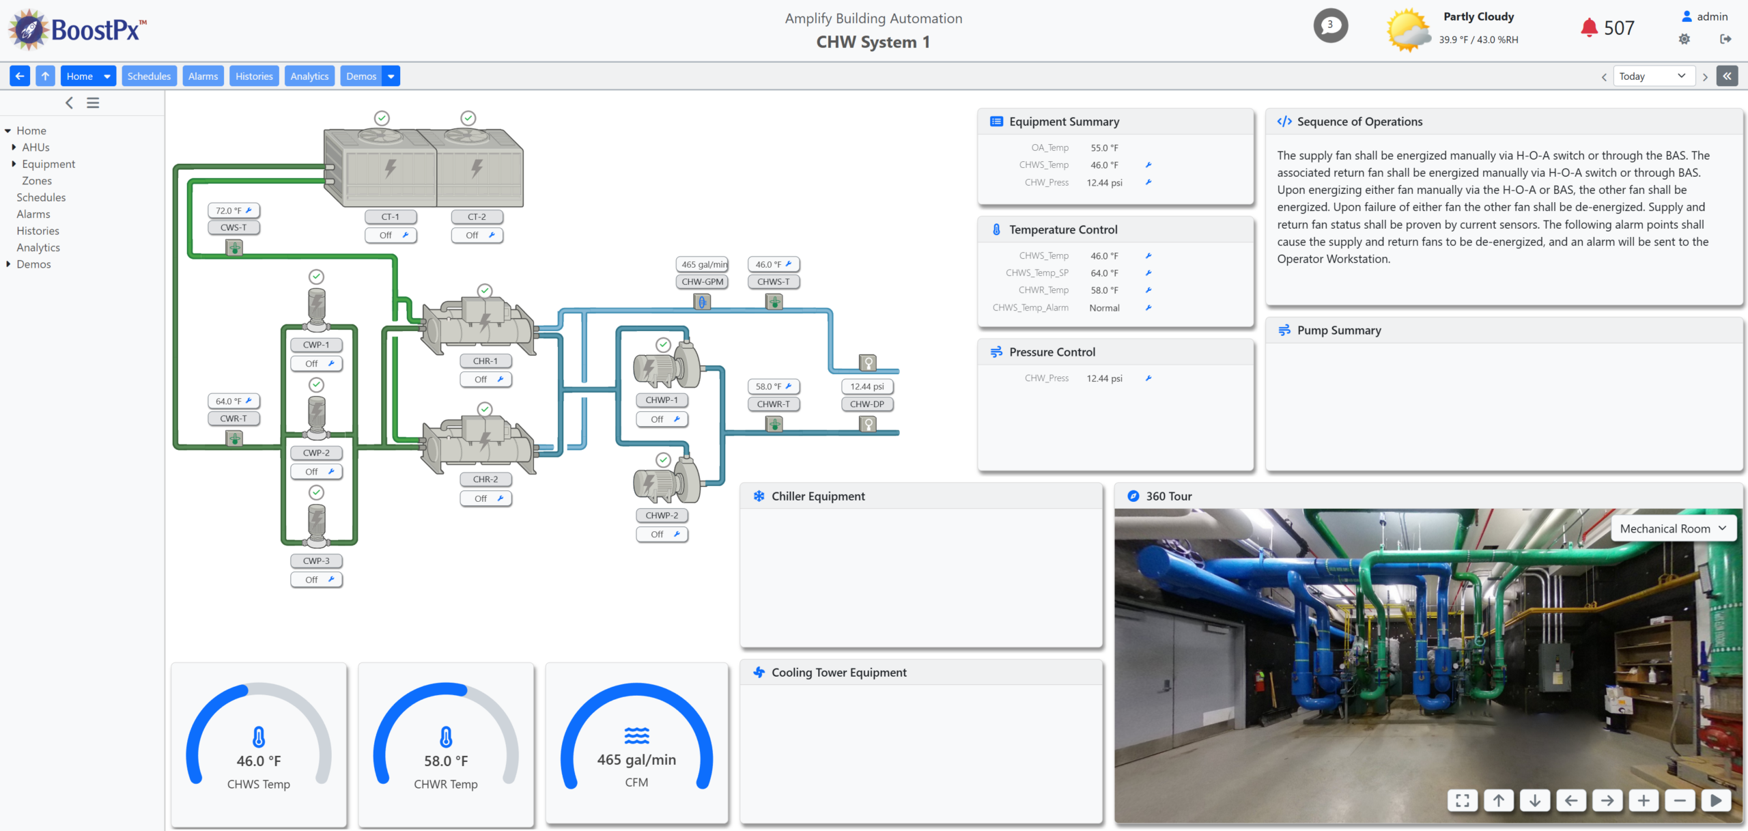Image resolution: width=1748 pixels, height=831 pixels.
Task: Click the up arrow navigation button
Action: click(45, 76)
